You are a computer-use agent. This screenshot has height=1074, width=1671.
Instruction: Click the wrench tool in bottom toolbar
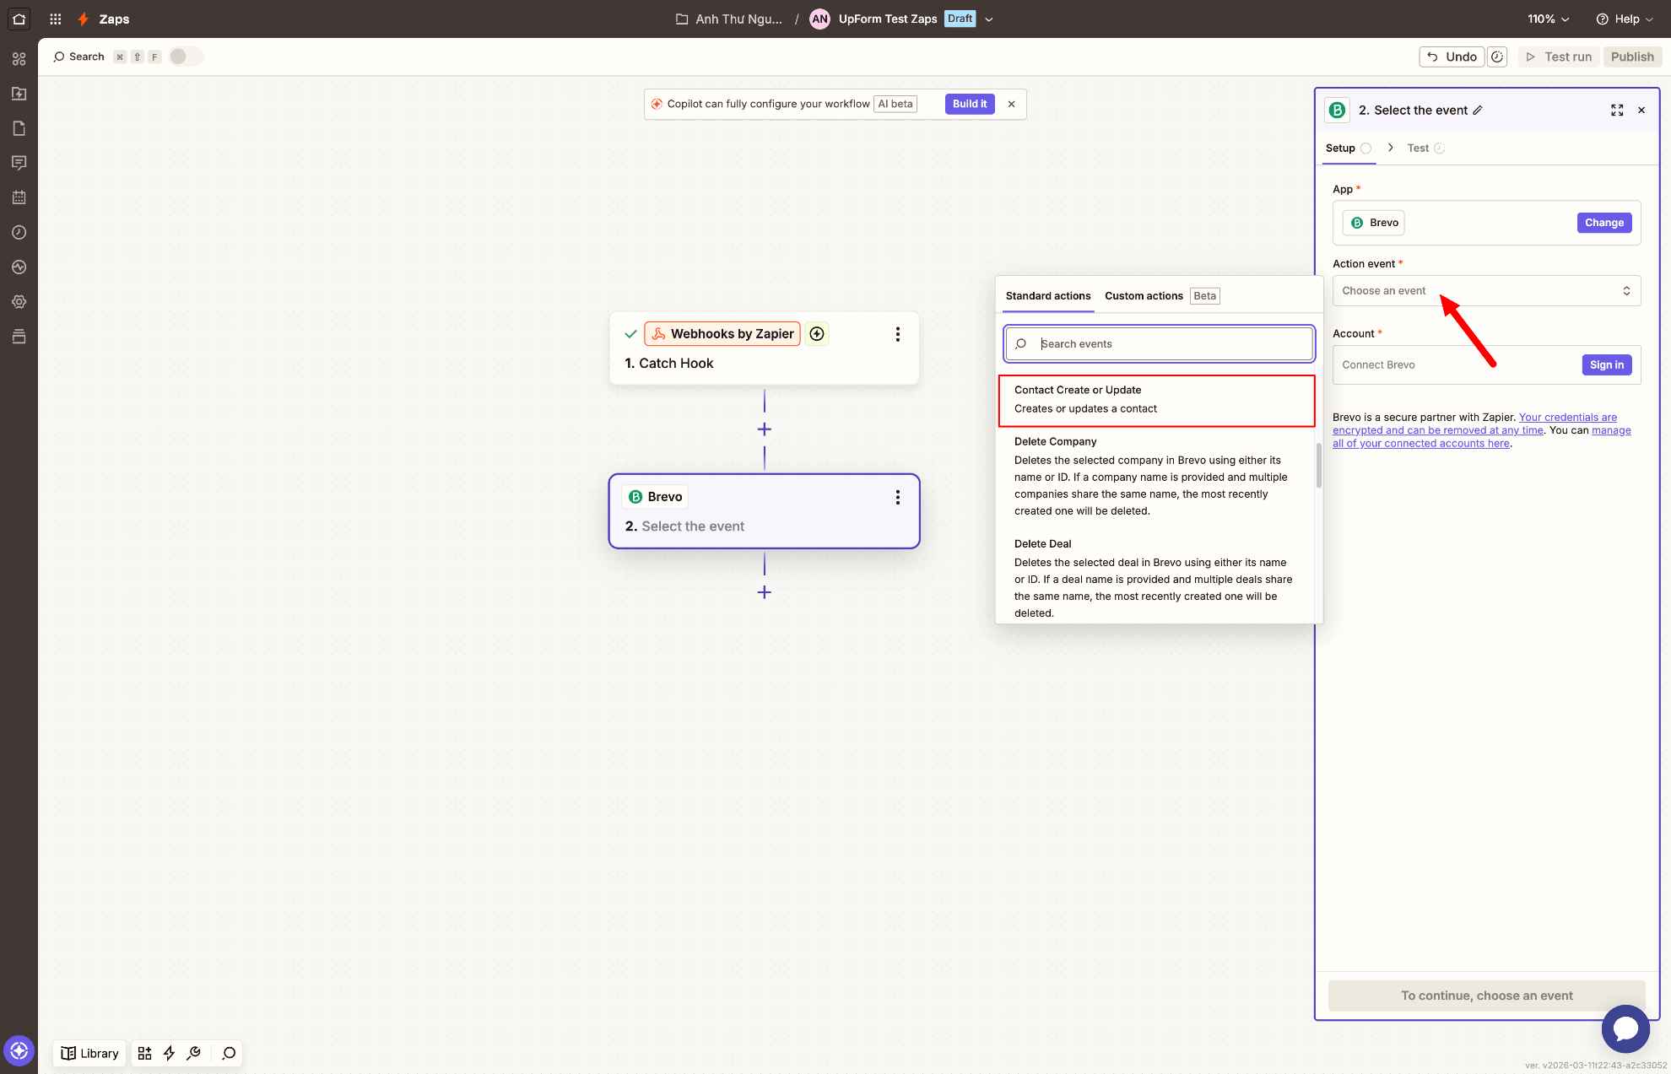click(194, 1053)
